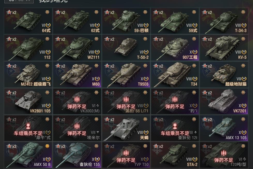Select the M60 tank card
Viewport: 253px width, 169px height.
click(x=77, y=75)
